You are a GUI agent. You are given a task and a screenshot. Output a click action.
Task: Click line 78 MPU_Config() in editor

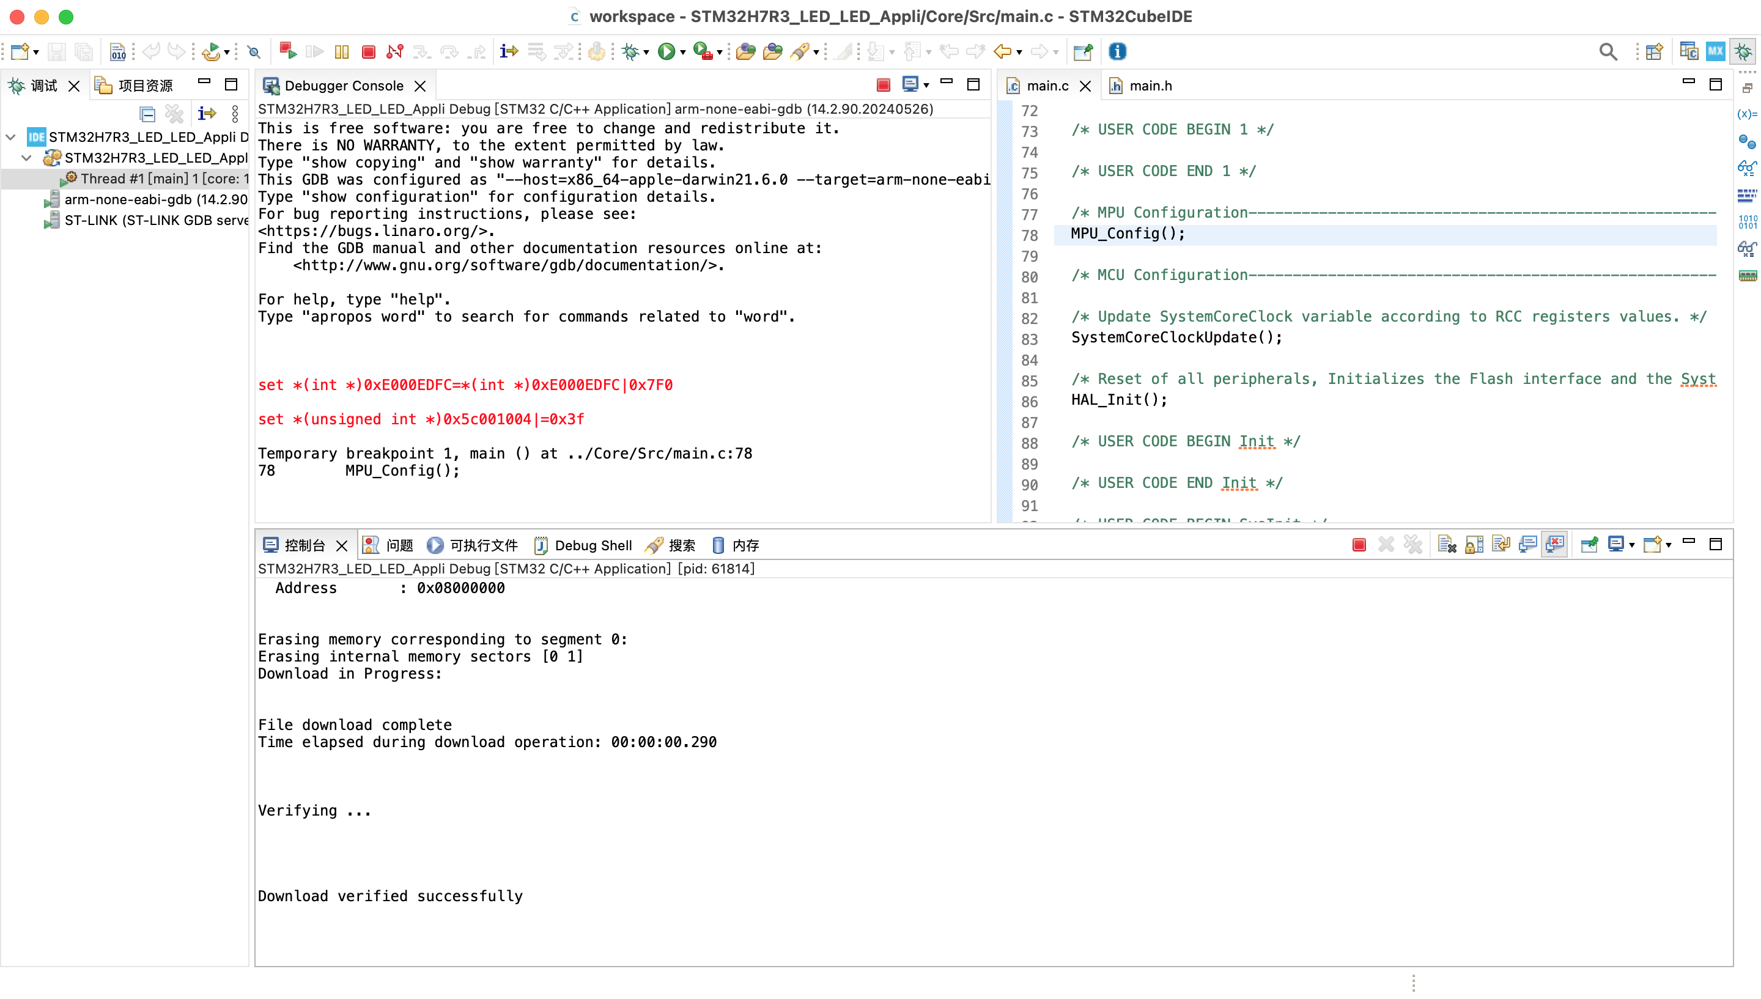[1128, 234]
